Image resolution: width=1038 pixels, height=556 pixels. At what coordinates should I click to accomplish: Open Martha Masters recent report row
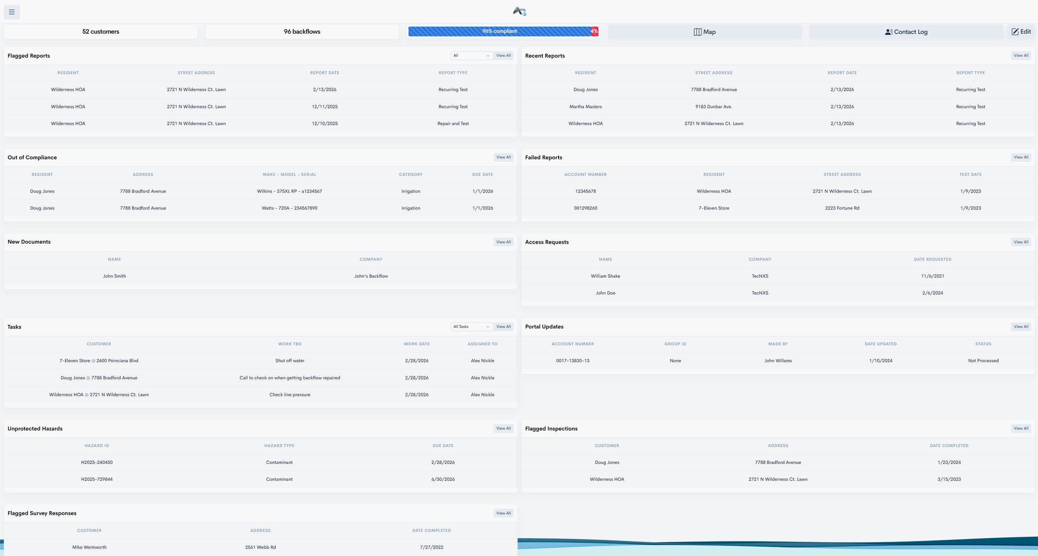click(x=585, y=107)
